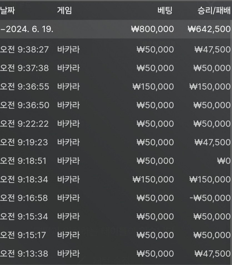
Task: Select the 승리/패배 column header
Action: (214, 11)
